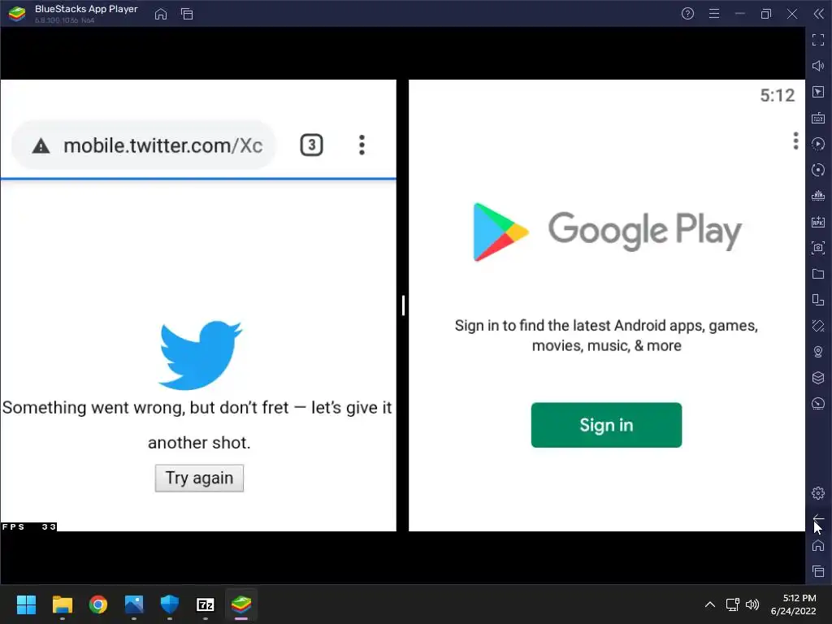Image resolution: width=832 pixels, height=624 pixels.
Task: Expand the system tray hidden icons chevron
Action: tap(710, 604)
